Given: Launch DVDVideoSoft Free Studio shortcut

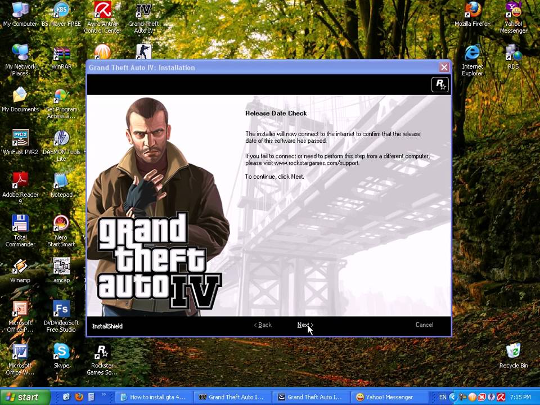Looking at the screenshot, I should pyautogui.click(x=61, y=316).
